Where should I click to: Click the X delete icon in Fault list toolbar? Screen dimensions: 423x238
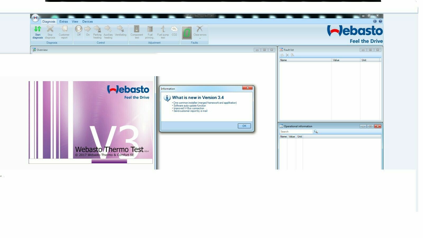coord(287,55)
